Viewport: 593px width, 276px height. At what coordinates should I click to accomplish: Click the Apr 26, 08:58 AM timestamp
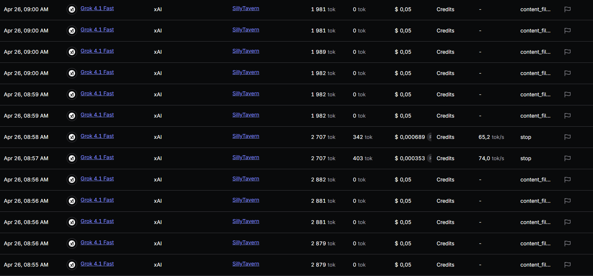[x=26, y=137]
